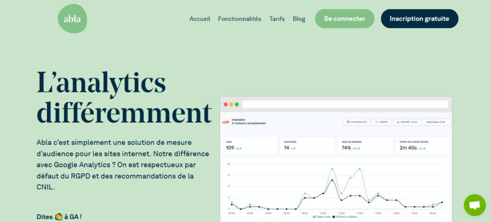
Task: Click the 11:00 peak point on chart
Action: 332,169
